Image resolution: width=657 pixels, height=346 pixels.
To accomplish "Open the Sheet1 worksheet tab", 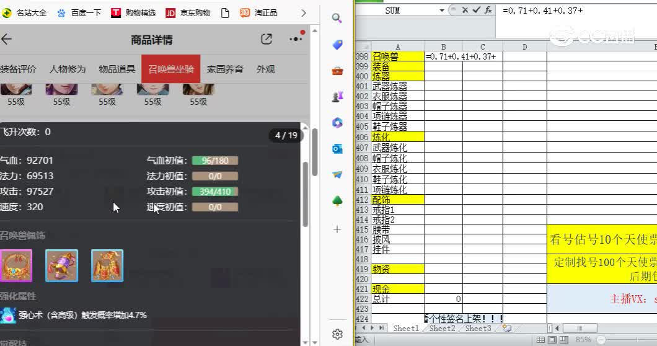I will pyautogui.click(x=405, y=329).
